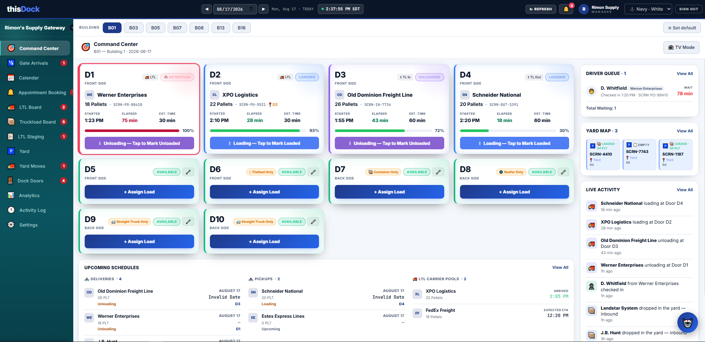This screenshot has width=705, height=342.
Task: Select the Command Center sidebar item
Action: click(x=35, y=48)
